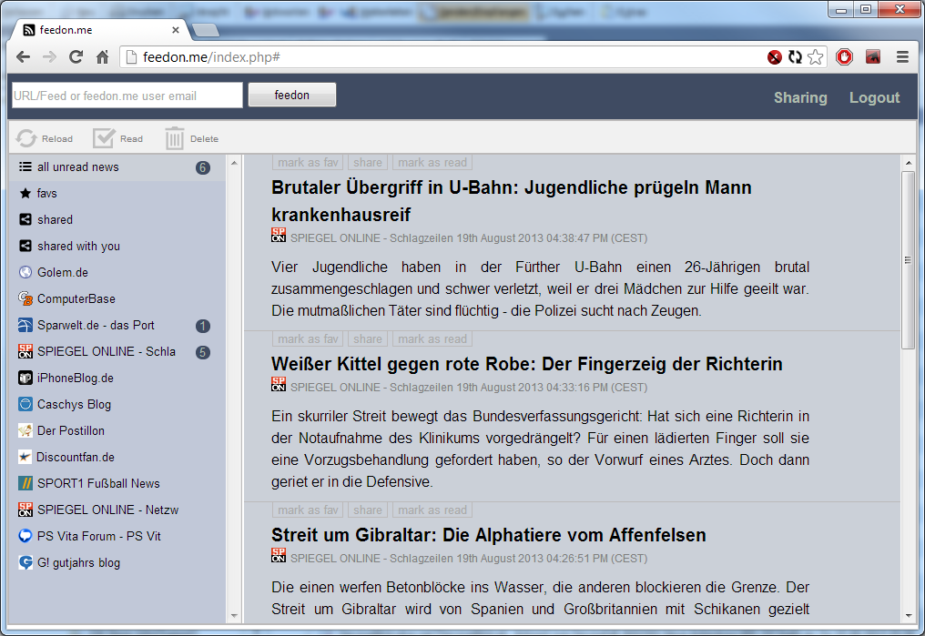This screenshot has width=925, height=636.
Task: Click the article pane scroll down arrow
Action: point(908,616)
